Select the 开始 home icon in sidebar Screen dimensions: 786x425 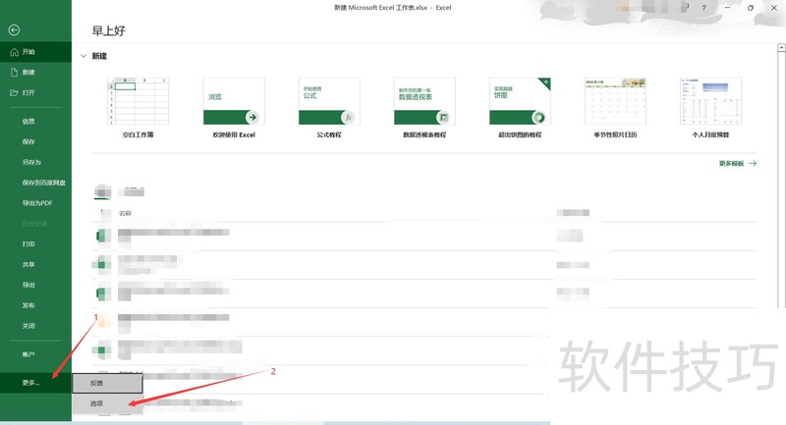point(14,52)
